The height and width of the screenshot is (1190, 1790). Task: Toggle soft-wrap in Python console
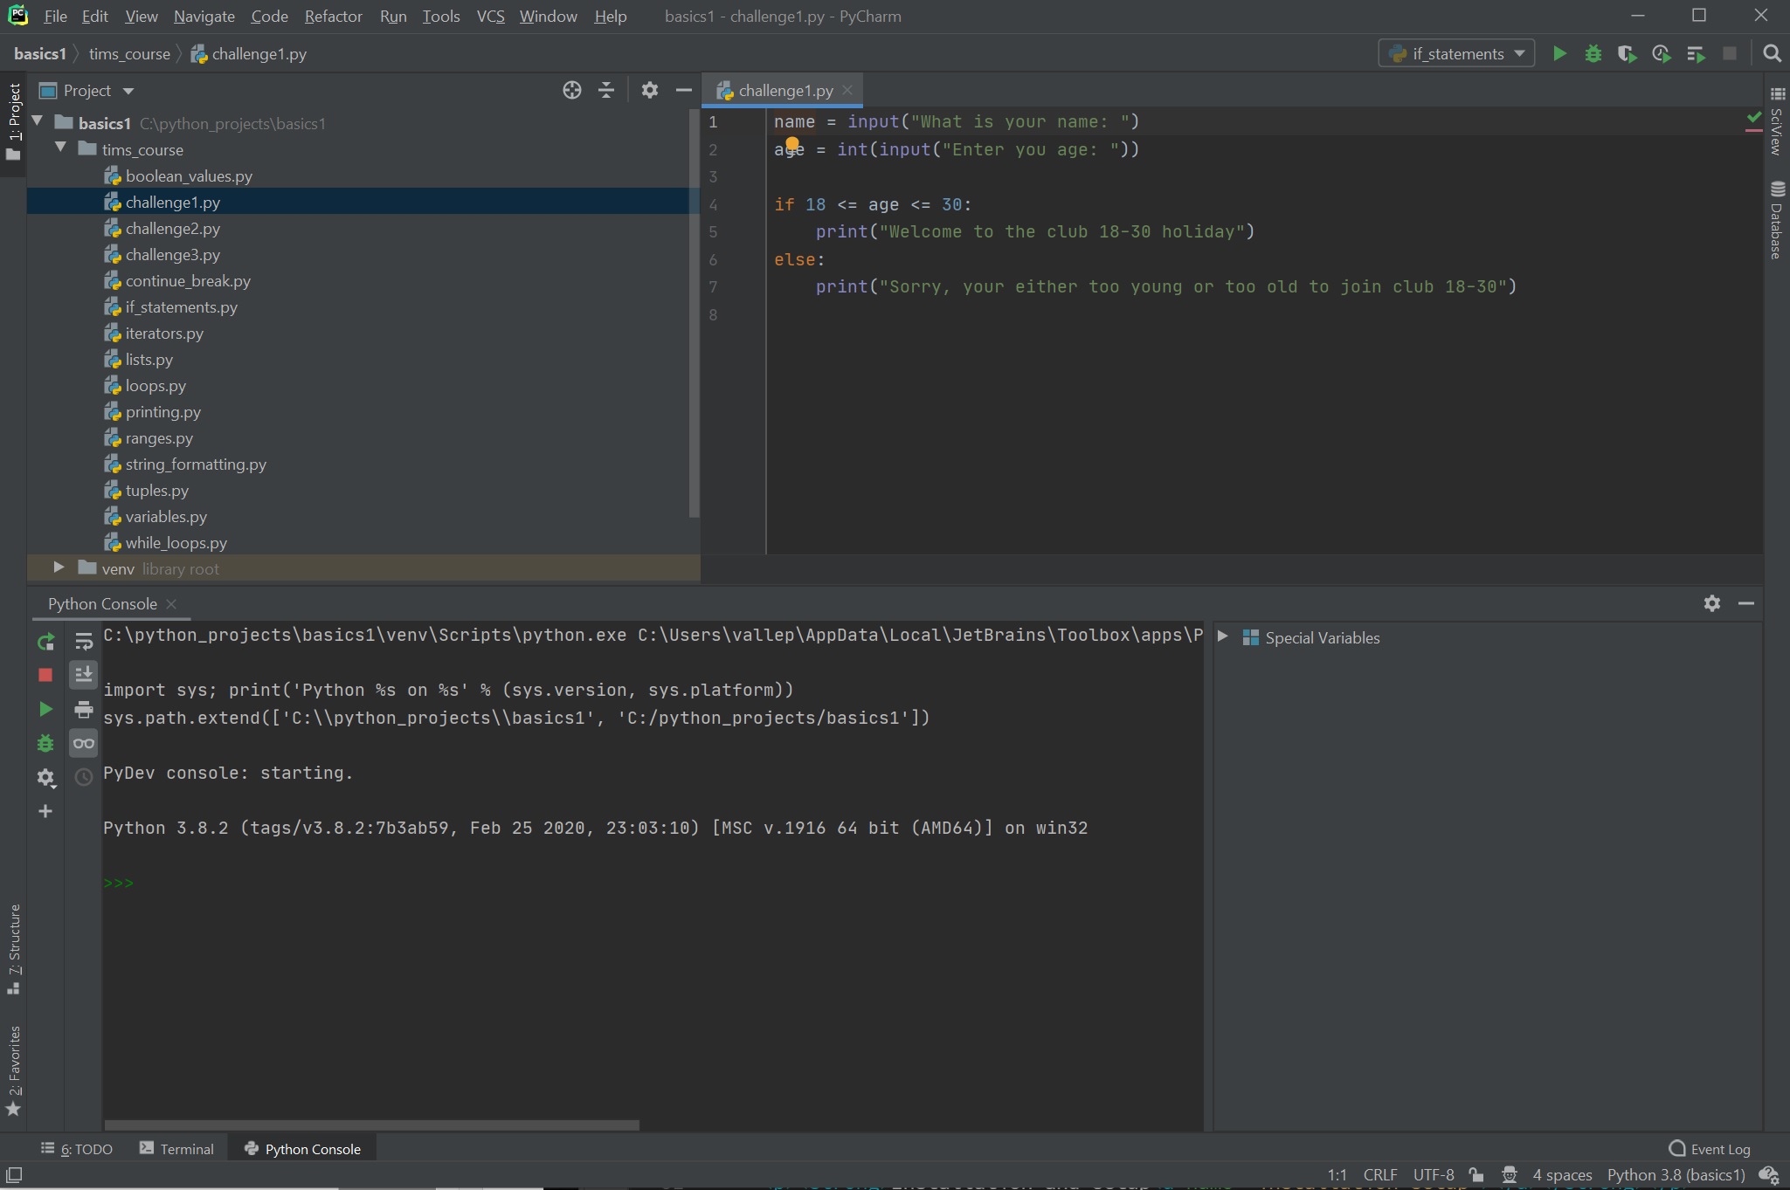pyautogui.click(x=84, y=643)
